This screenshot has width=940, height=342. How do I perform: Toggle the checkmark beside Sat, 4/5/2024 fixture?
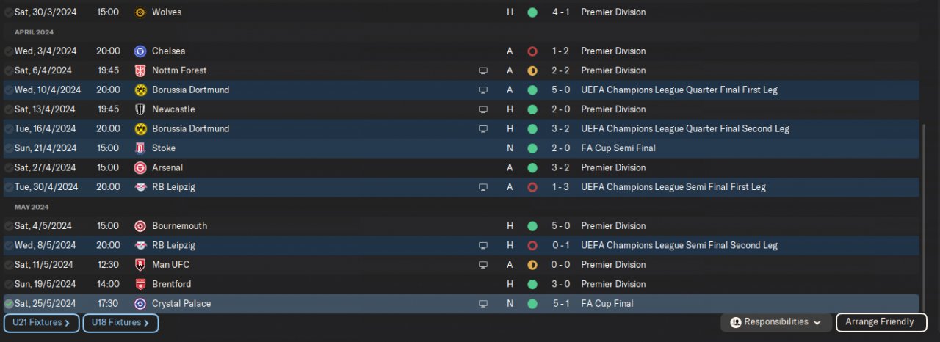coord(9,226)
